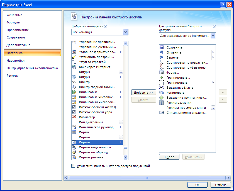The image size is (234, 191).
Task: Select the highlighted Формат item in list
Action: 97,142
